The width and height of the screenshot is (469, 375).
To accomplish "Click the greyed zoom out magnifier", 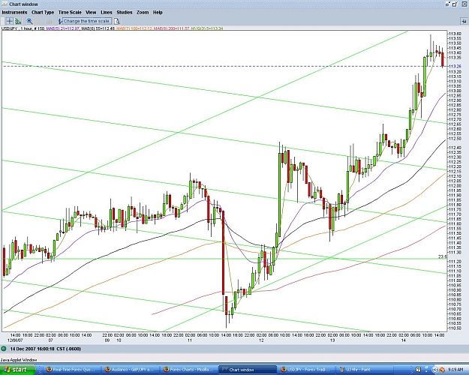I will tap(38, 21).
